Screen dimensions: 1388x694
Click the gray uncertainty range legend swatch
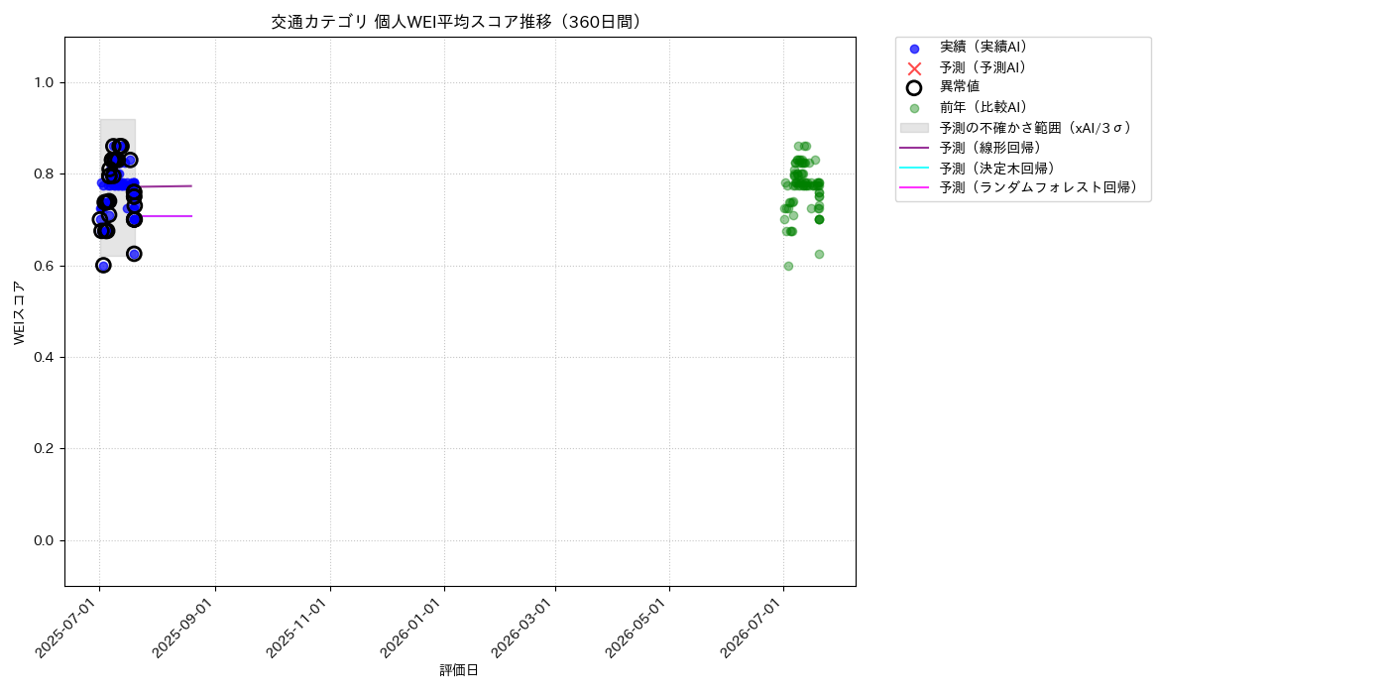pos(914,128)
